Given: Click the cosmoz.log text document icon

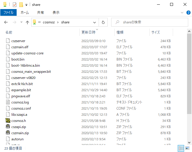Looking at the screenshot, I should click(x=8, y=102).
